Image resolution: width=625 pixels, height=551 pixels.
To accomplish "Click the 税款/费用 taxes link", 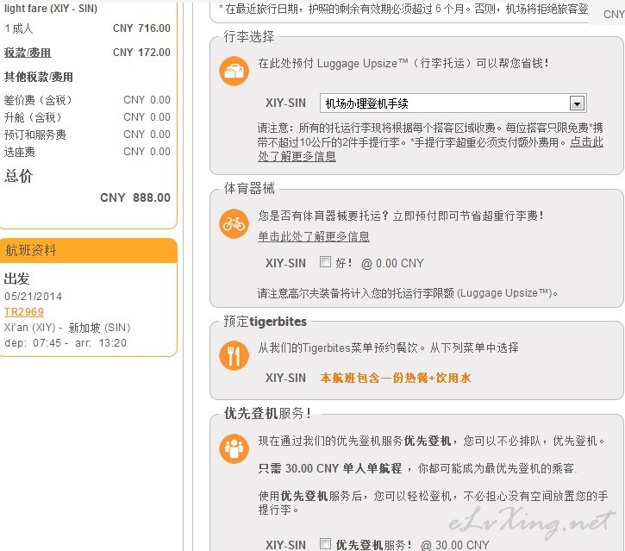I will click(x=28, y=53).
